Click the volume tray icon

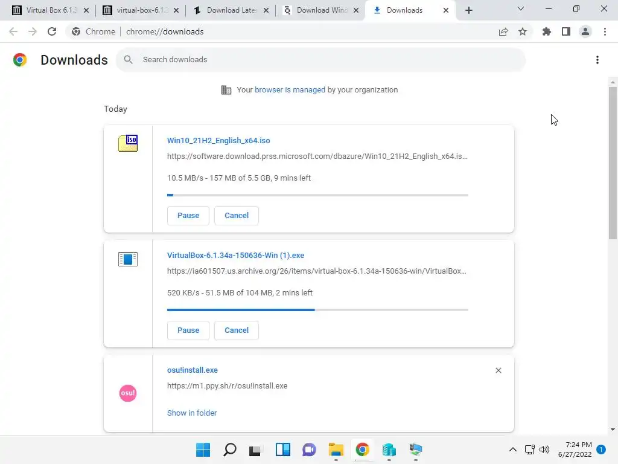pyautogui.click(x=544, y=449)
